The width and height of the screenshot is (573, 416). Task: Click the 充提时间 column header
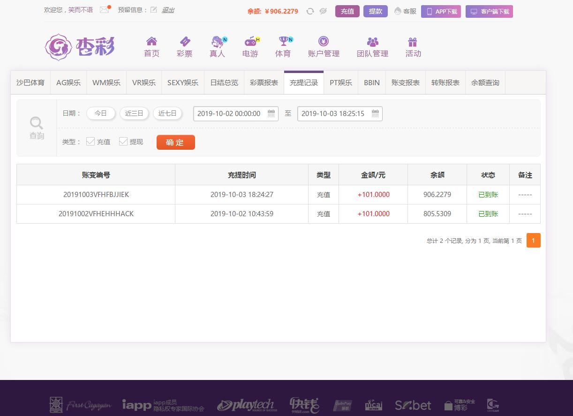pos(242,175)
